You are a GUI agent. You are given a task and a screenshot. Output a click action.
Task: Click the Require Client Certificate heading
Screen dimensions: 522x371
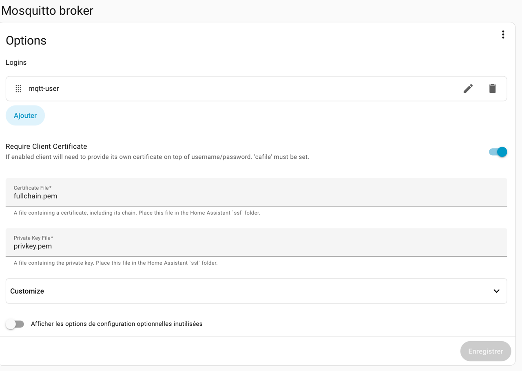pyautogui.click(x=46, y=147)
